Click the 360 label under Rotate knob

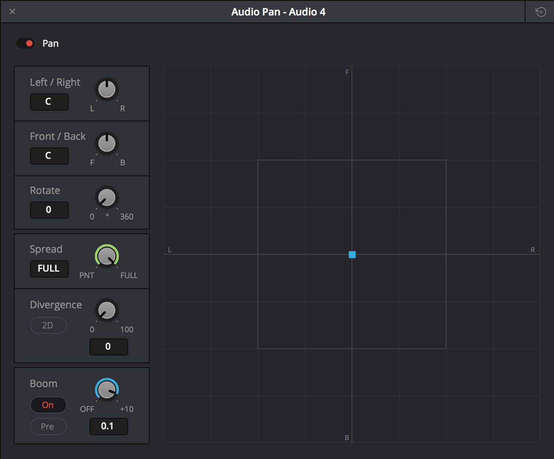(127, 217)
